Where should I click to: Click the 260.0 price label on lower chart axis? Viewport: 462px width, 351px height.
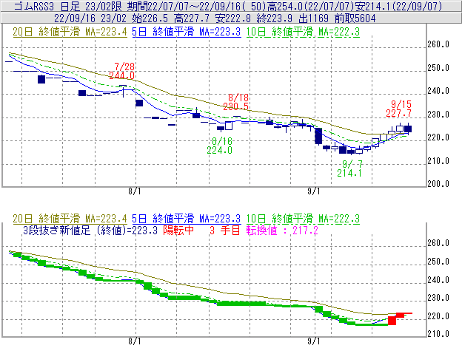438,243
